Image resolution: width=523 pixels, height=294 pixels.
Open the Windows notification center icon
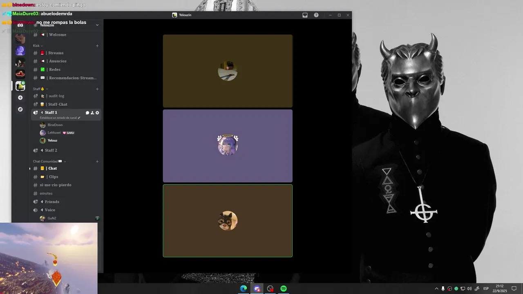514,289
